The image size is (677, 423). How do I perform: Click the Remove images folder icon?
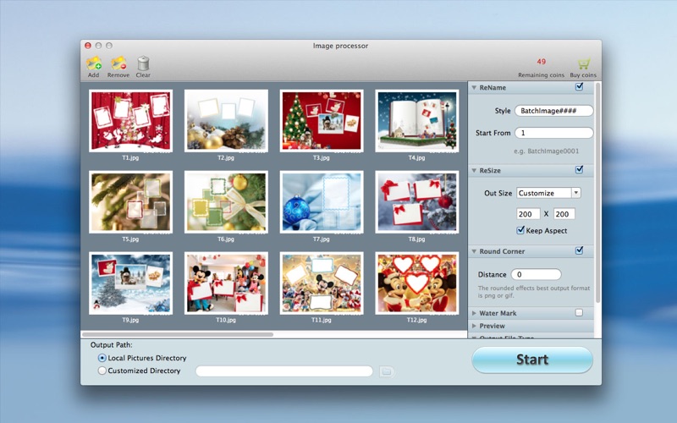pyautogui.click(x=118, y=64)
